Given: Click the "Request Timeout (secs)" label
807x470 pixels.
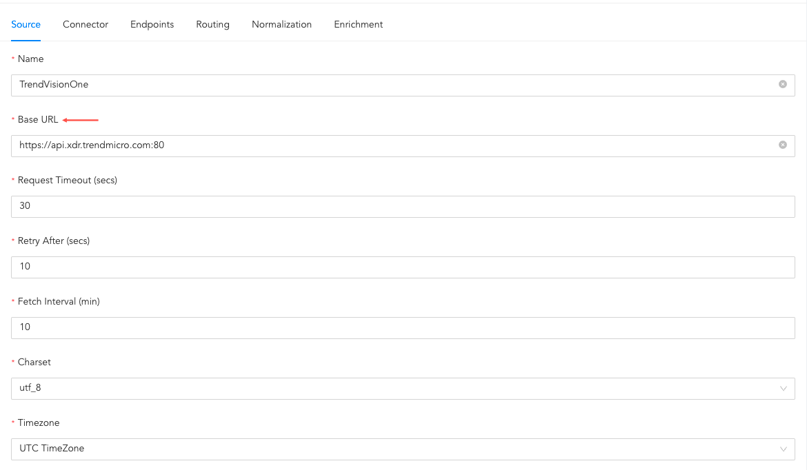Looking at the screenshot, I should (67, 181).
